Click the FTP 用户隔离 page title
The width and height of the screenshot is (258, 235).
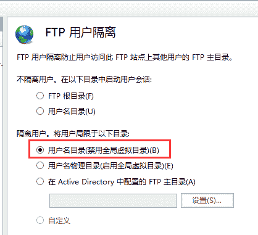[80, 32]
